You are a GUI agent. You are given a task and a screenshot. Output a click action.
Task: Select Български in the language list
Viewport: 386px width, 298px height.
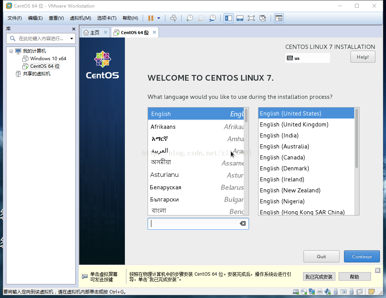click(196, 200)
